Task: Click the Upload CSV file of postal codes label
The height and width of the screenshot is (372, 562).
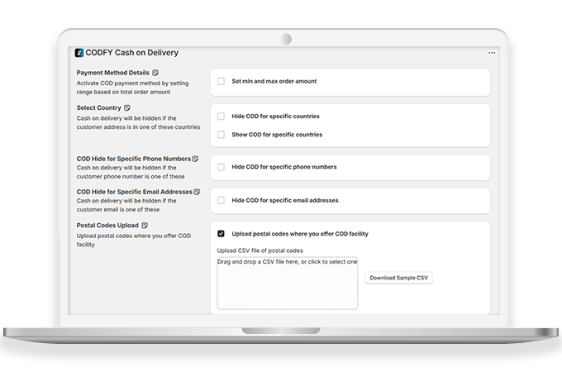Action: [260, 250]
